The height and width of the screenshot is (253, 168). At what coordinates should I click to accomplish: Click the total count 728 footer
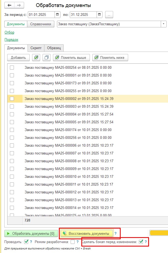(x=27, y=220)
